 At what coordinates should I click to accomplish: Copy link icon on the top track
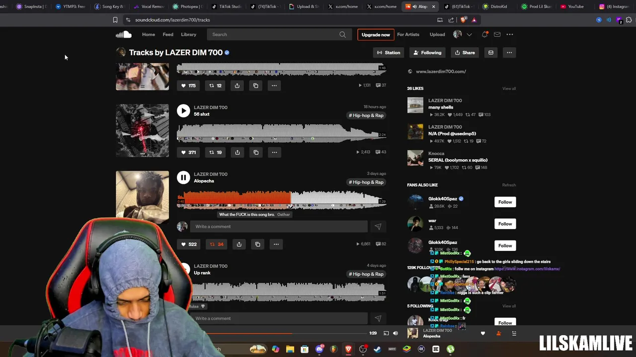click(256, 85)
